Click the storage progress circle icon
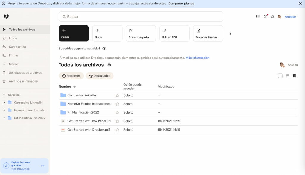 coord(6,166)
